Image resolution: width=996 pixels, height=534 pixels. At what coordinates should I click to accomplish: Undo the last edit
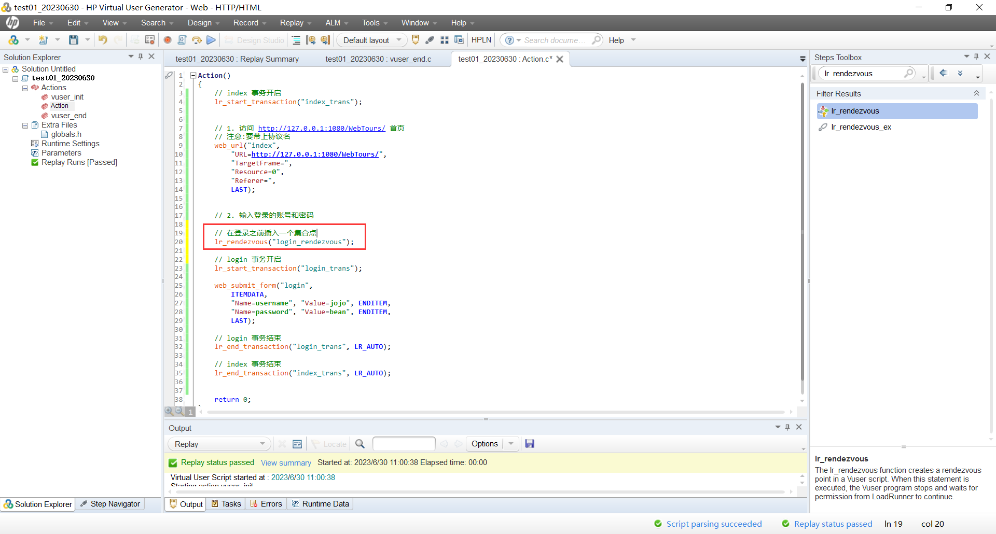tap(103, 40)
